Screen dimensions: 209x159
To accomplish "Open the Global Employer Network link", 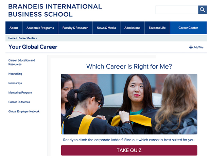I will click(x=24, y=111).
